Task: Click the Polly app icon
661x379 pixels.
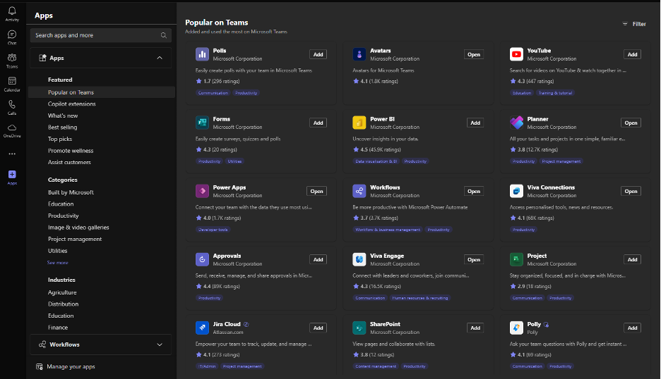Action: pyautogui.click(x=516, y=328)
